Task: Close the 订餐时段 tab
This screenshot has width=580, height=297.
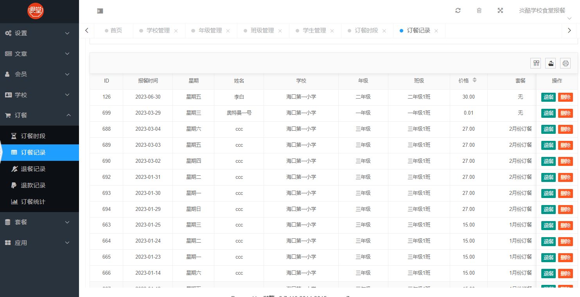Action: pyautogui.click(x=384, y=31)
